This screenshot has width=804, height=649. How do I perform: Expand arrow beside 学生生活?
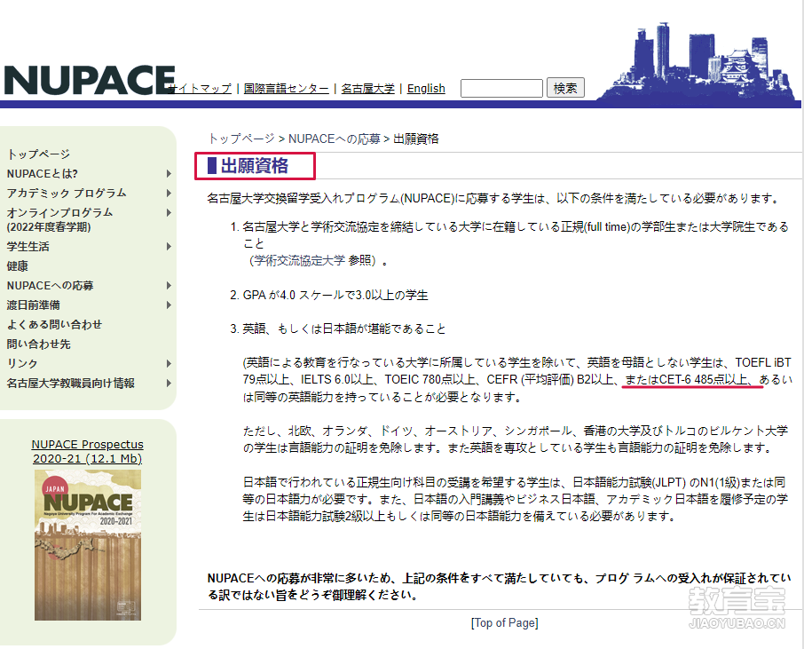[x=169, y=246]
